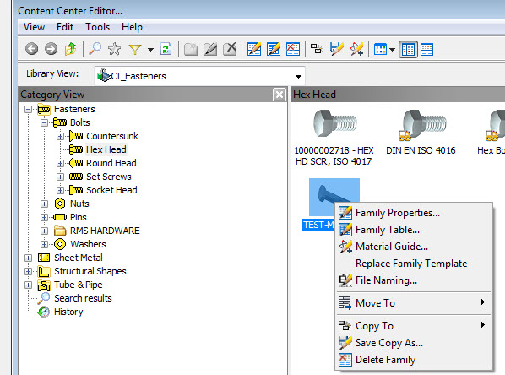Open Move To submenu
This screenshot has width=505, height=375.
414,303
